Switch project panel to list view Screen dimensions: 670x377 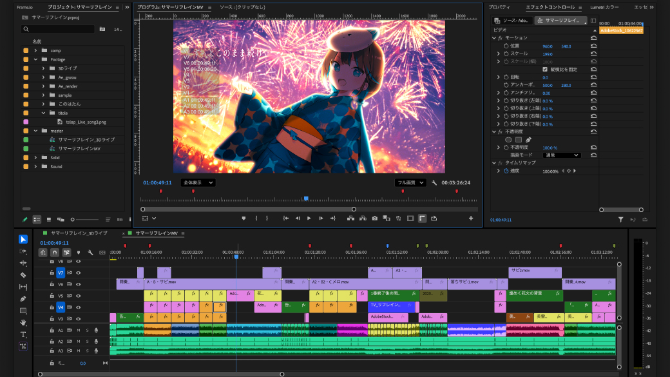37,220
